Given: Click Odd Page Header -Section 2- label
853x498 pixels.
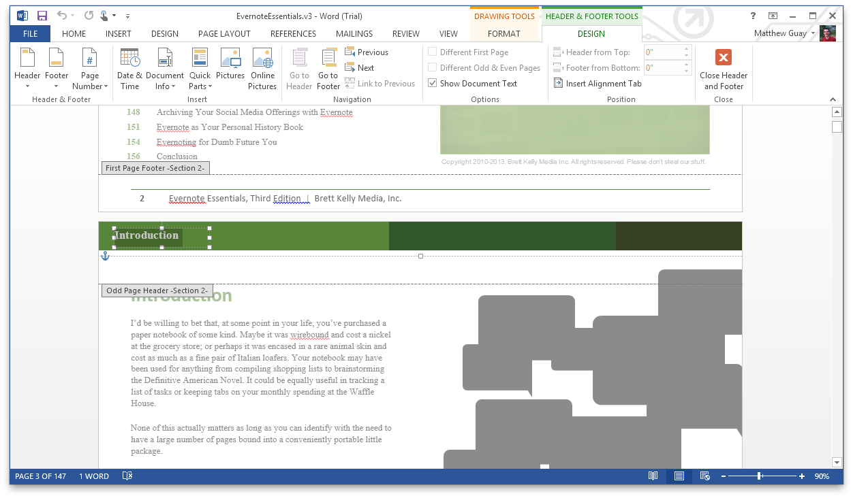Looking at the screenshot, I should click(157, 290).
